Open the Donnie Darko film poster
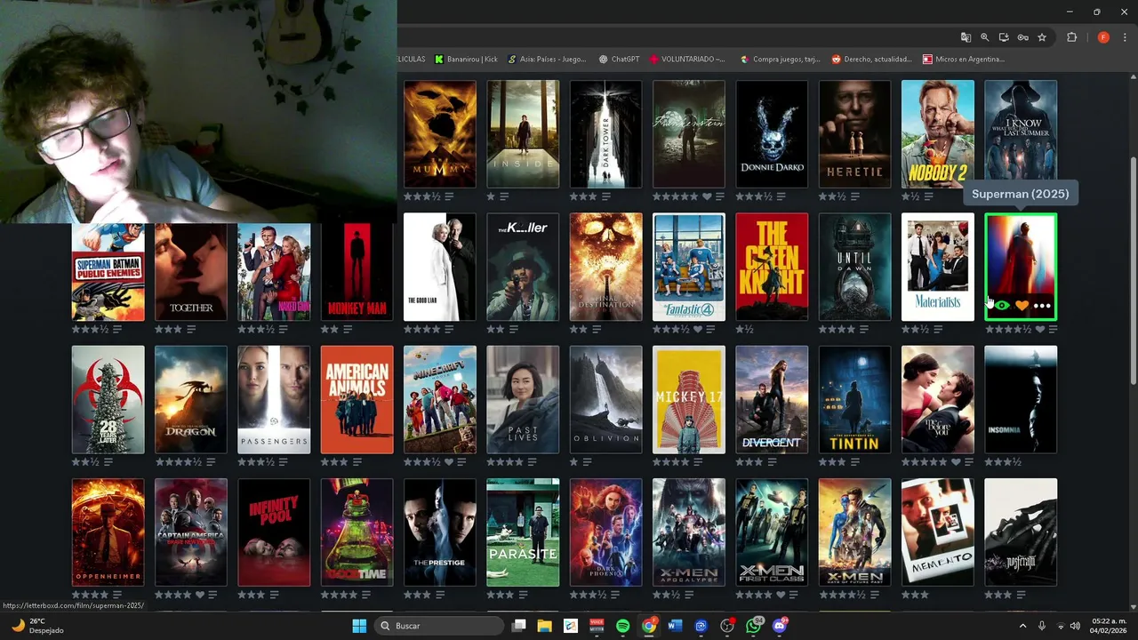Viewport: 1138px width, 640px height. pos(772,134)
